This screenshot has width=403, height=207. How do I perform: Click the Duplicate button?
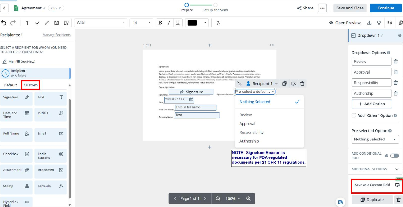point(372,200)
